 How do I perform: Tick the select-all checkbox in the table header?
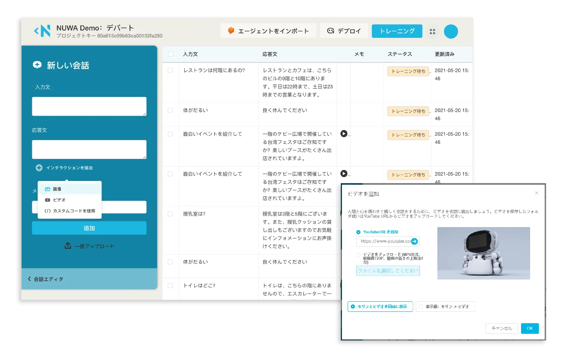click(x=171, y=54)
